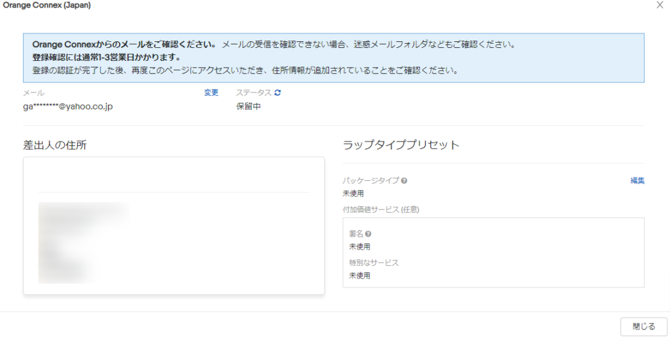Image resolution: width=670 pixels, height=338 pixels.
Task: Click 未使用 under 署名
Action: [x=359, y=247]
